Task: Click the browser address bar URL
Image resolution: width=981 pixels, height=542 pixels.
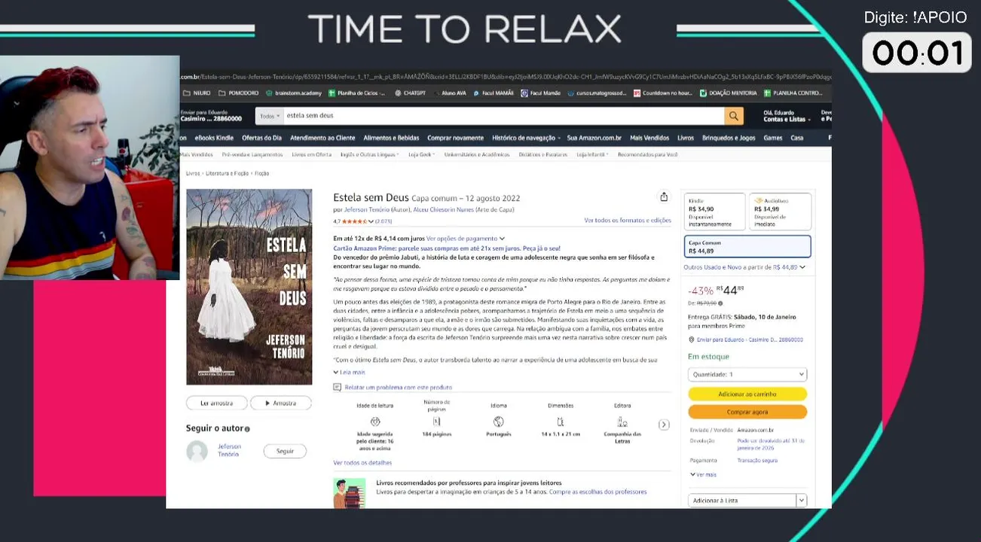Action: tap(505, 77)
